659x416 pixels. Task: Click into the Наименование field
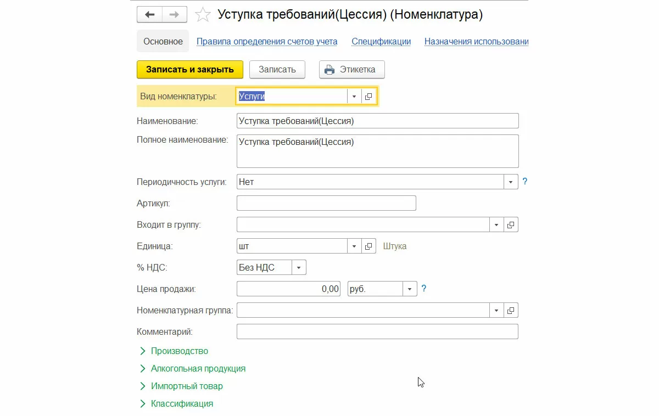[x=378, y=121]
